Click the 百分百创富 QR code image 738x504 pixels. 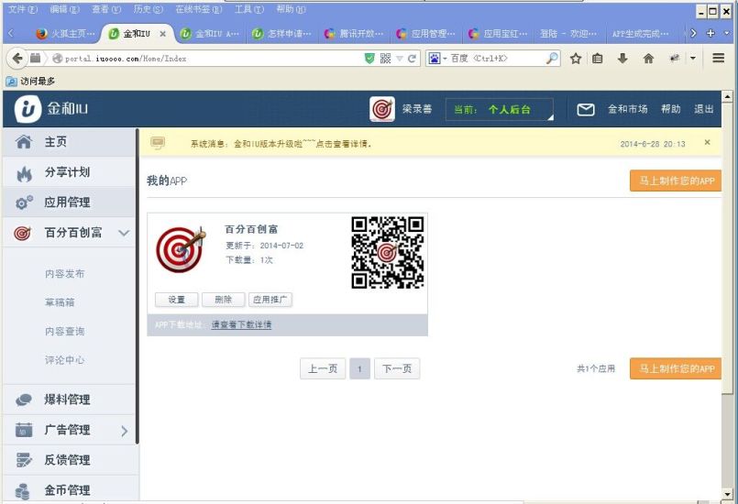388,252
